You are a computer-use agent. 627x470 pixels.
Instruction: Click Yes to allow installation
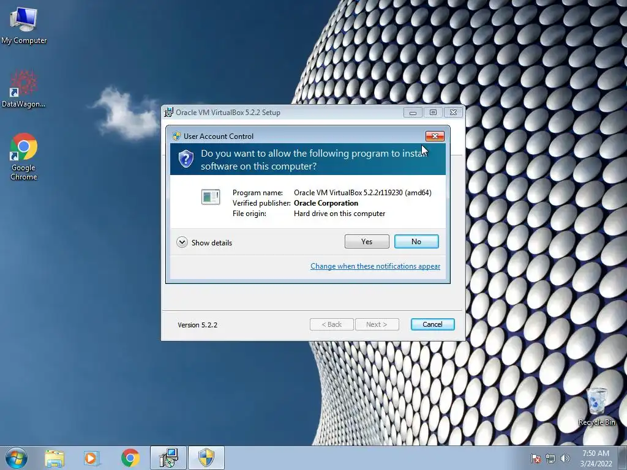point(367,241)
